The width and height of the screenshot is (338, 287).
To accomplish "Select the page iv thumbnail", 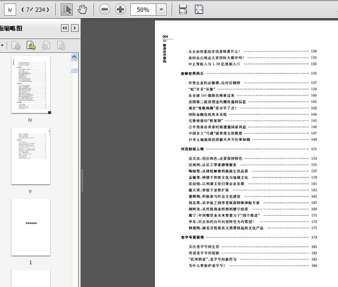I will pos(30,84).
